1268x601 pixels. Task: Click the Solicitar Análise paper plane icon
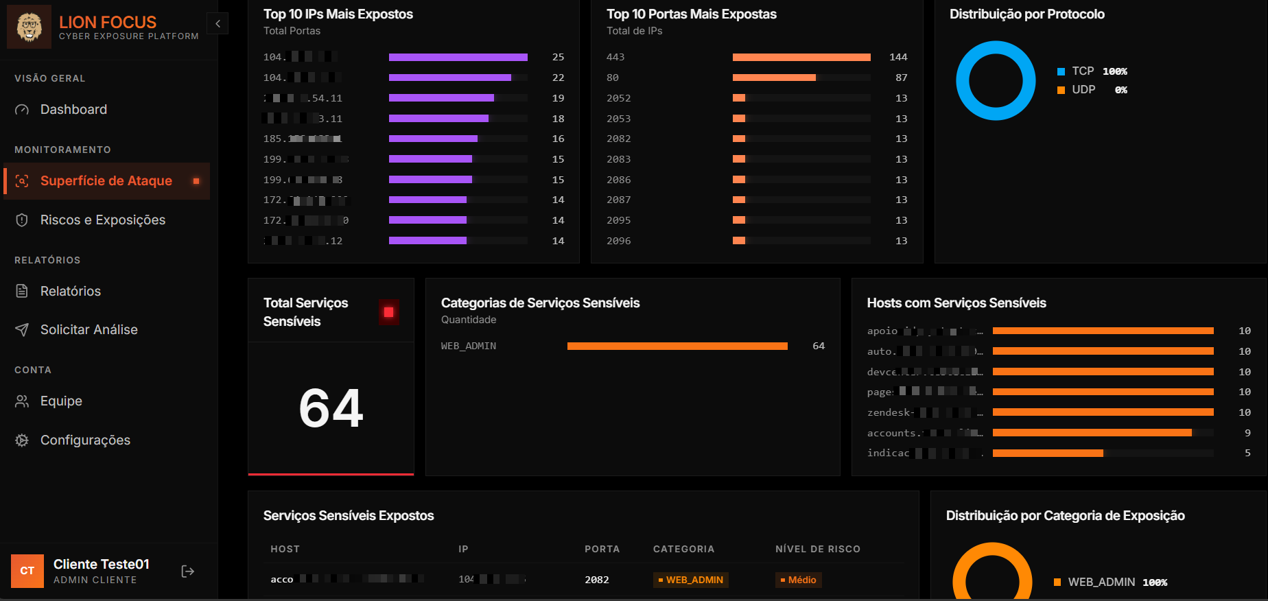coord(22,330)
